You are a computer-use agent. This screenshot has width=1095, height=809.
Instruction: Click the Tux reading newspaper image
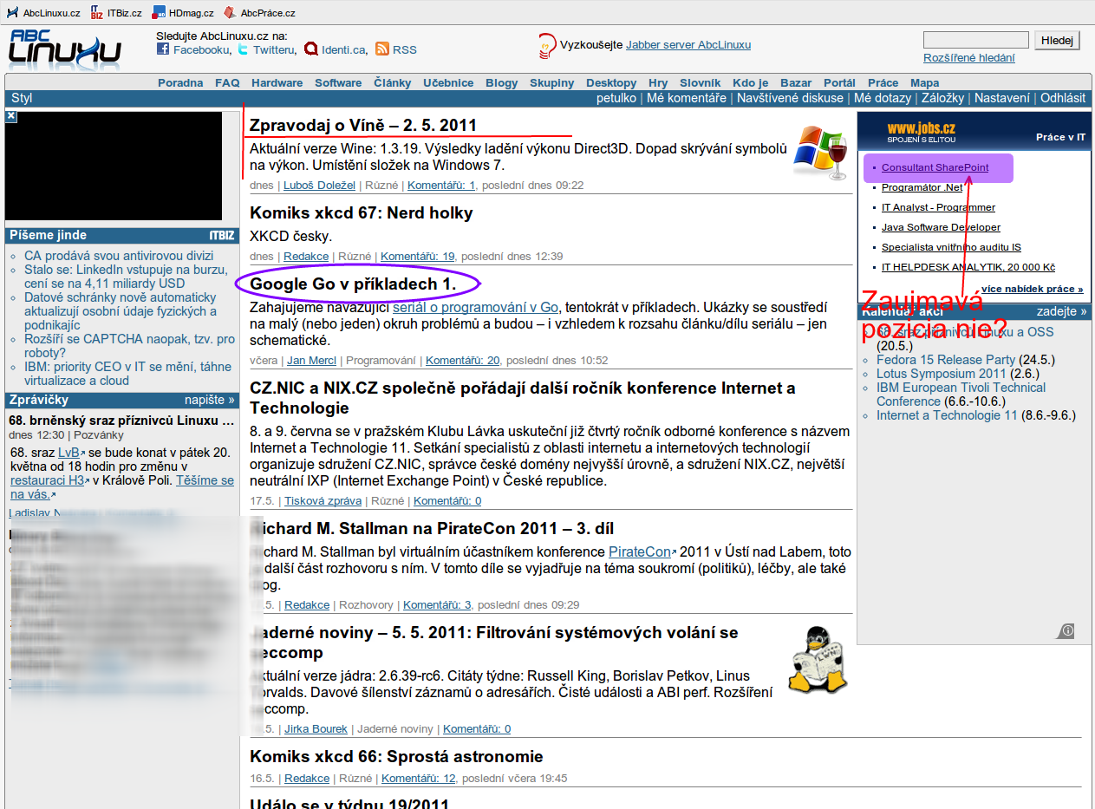819,658
